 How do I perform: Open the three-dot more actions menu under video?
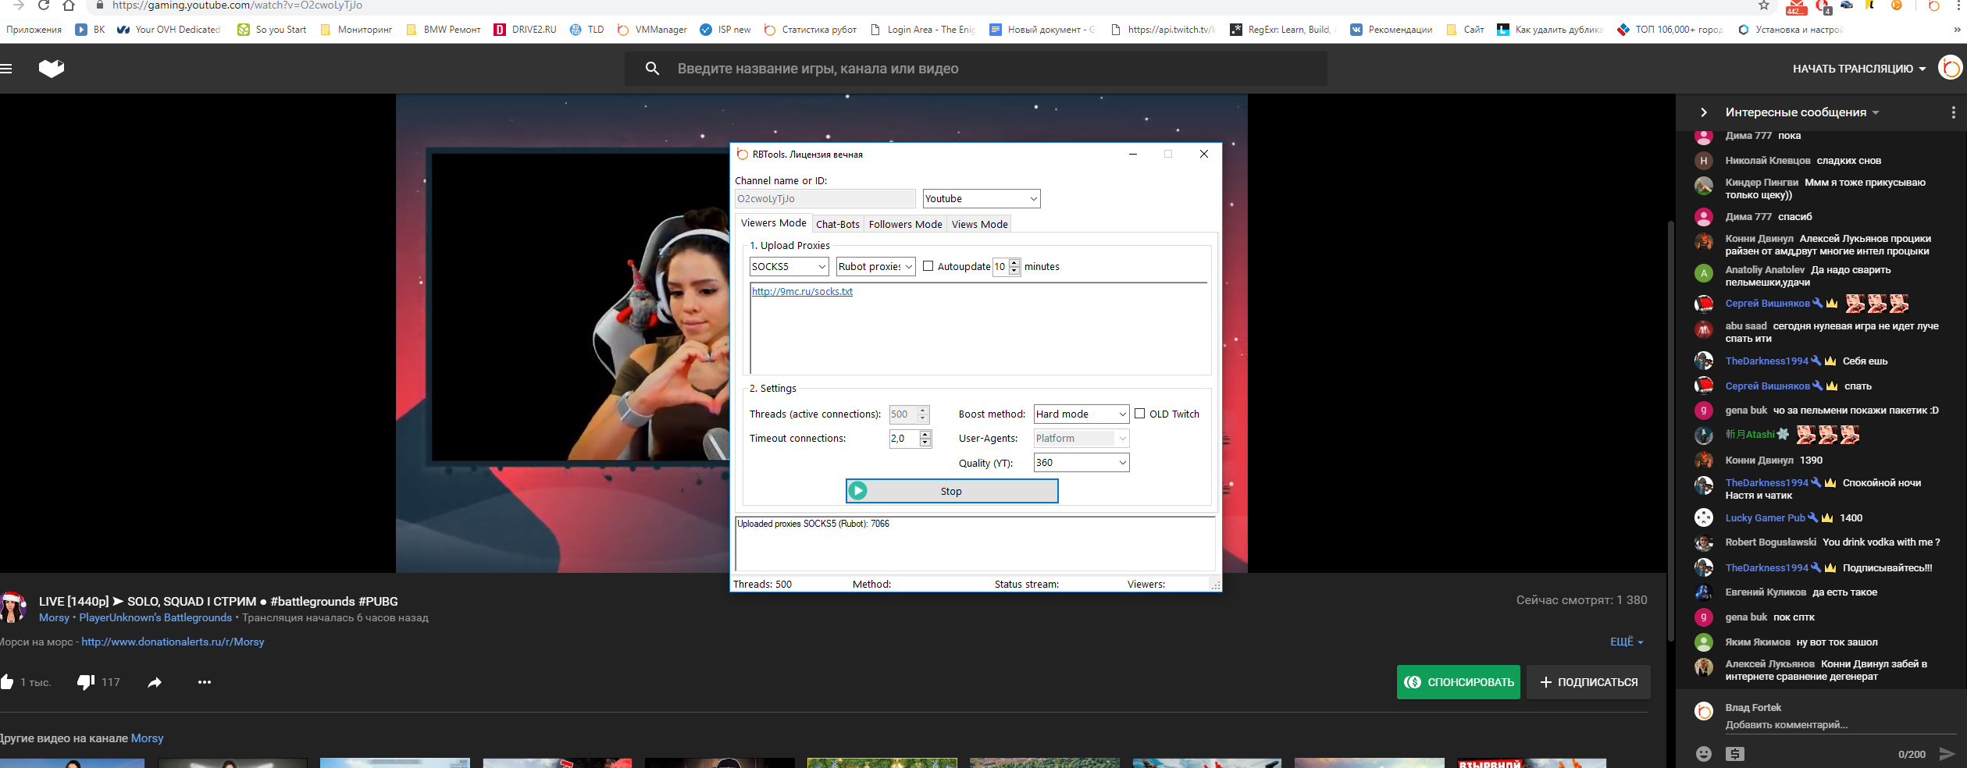click(x=204, y=682)
